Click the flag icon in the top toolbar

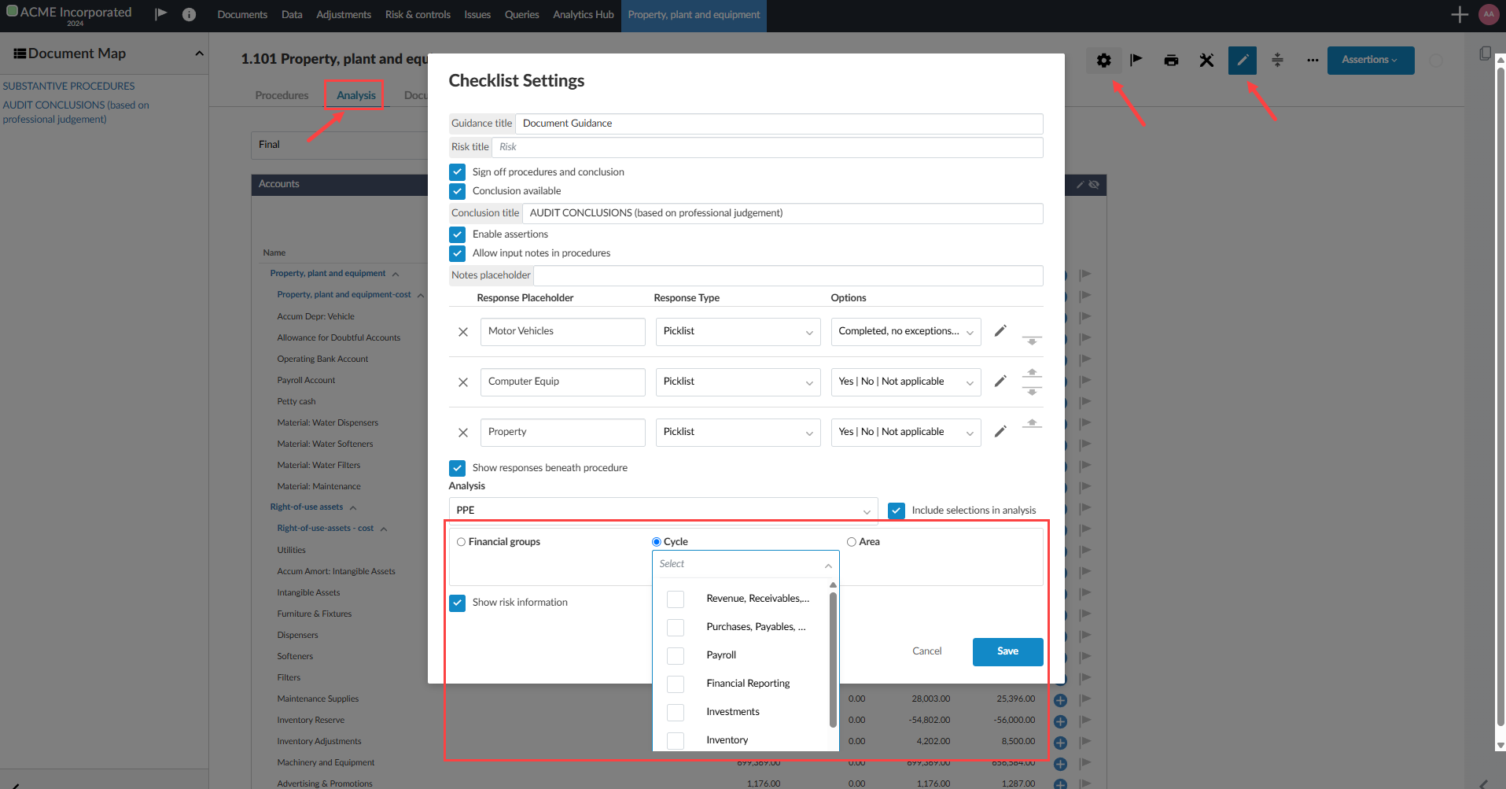(x=1136, y=60)
